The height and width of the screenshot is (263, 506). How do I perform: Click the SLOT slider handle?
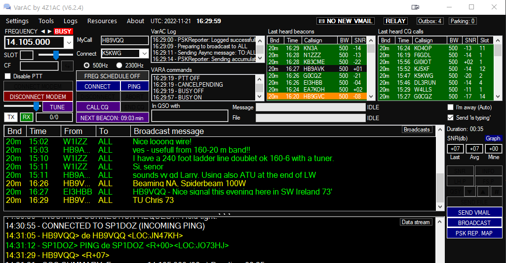point(56,55)
